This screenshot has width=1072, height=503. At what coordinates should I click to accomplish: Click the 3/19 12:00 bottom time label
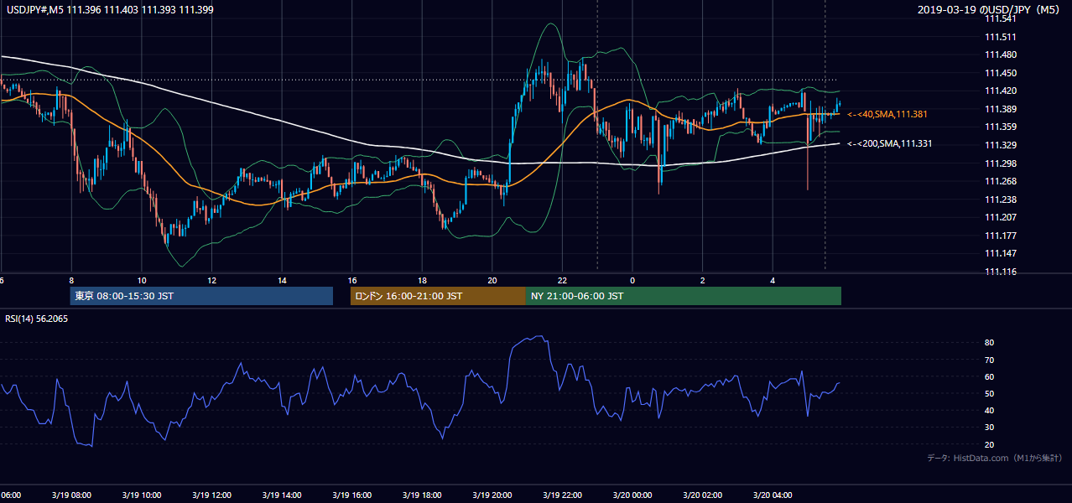(211, 495)
